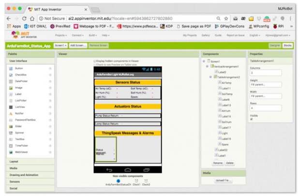Collapse the TableArrangement2 tree node
Image resolution: width=300 pixels, height=196 pixels.
coord(210,77)
